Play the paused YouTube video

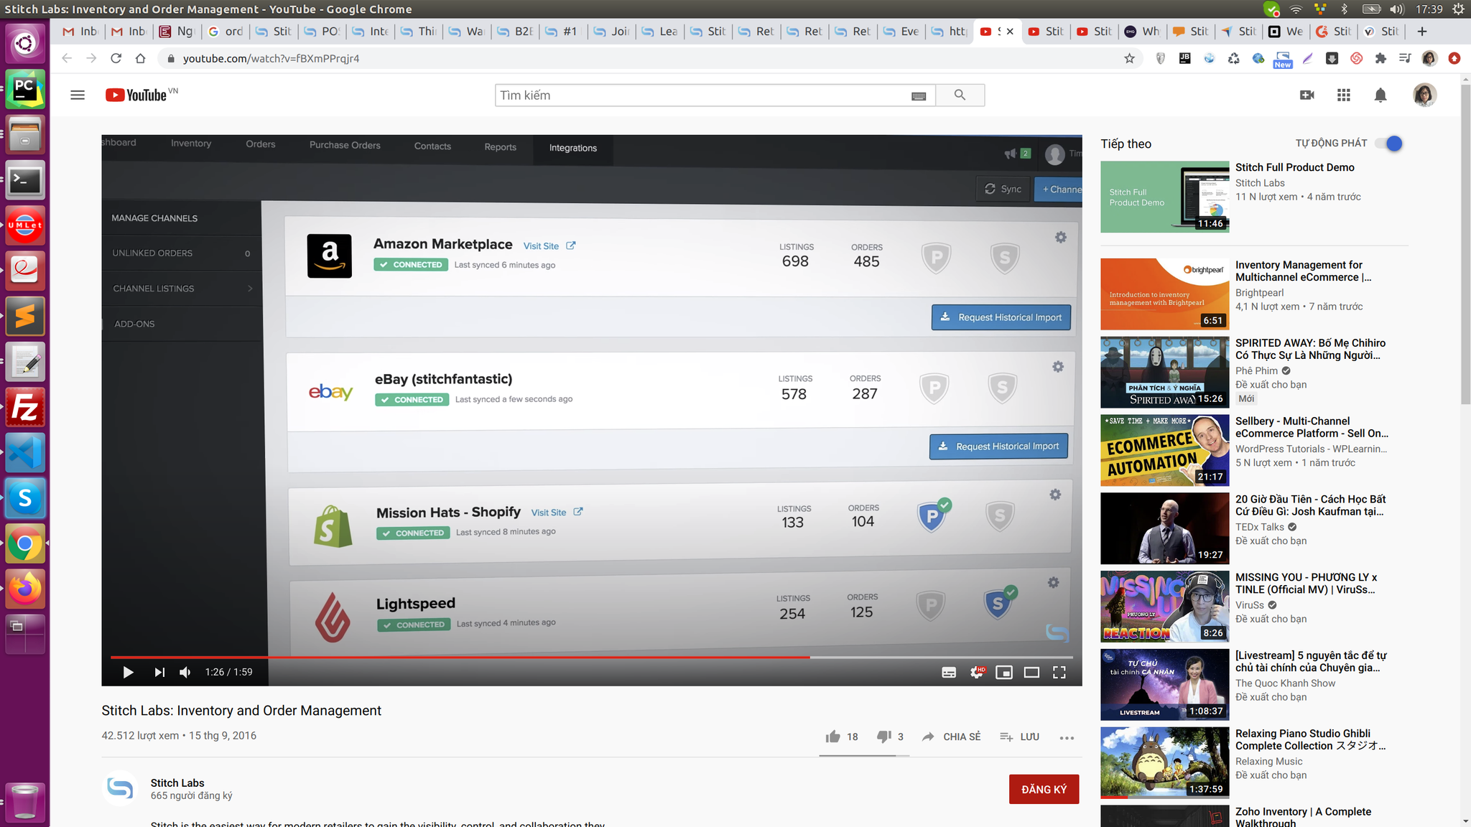128,673
